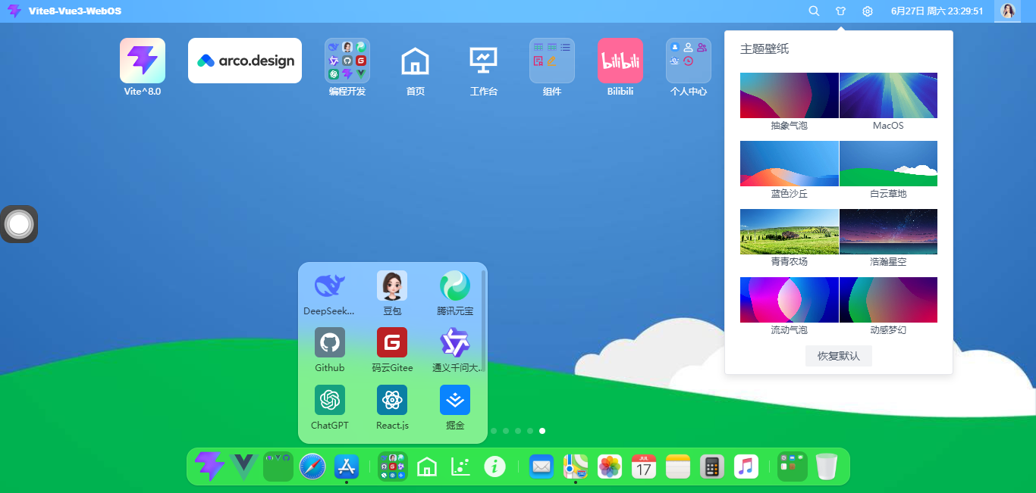1036x493 pixels.
Task: Open 通义千问 in the folder popup
Action: click(455, 342)
